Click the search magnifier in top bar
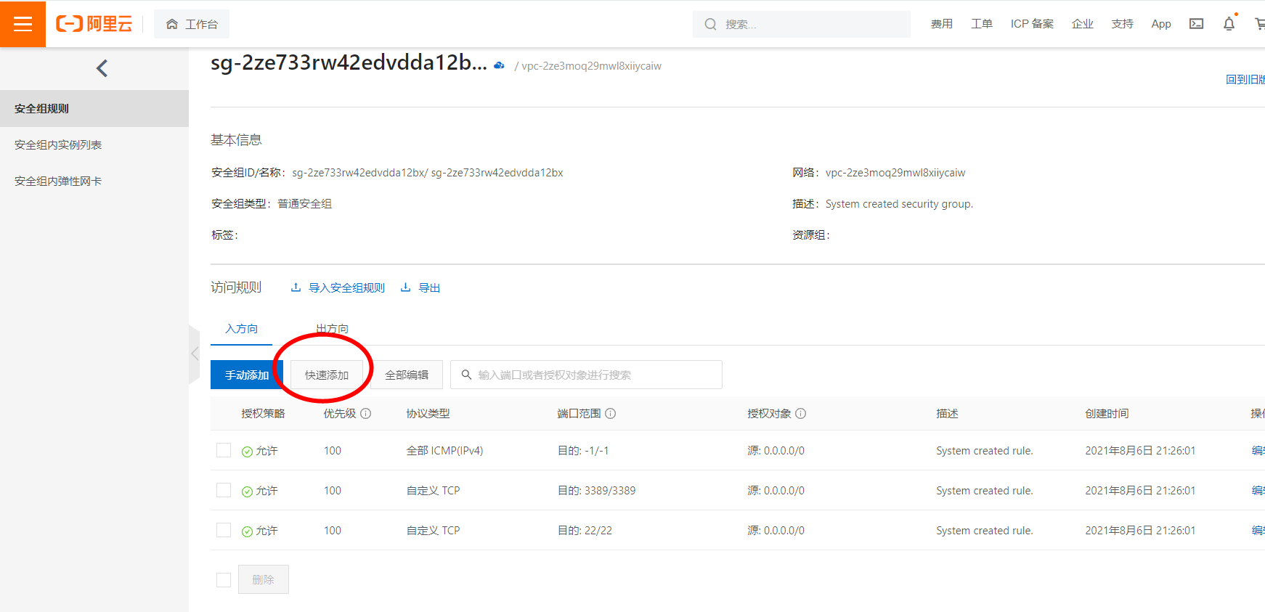 [x=710, y=24]
